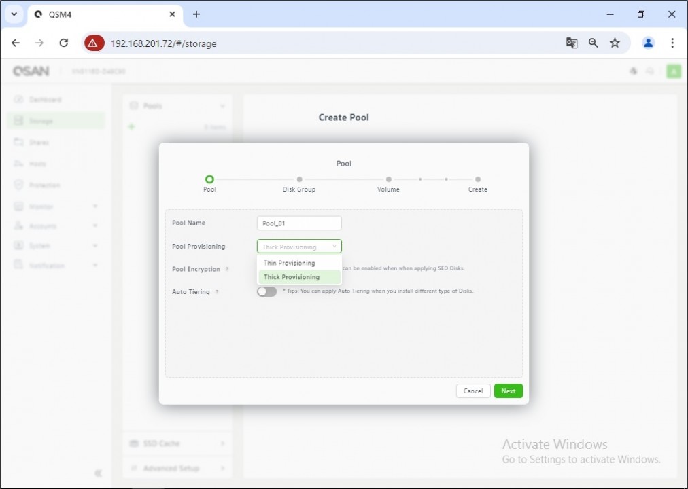The width and height of the screenshot is (688, 489).
Task: Click the translate page icon in address bar
Action: coord(572,43)
